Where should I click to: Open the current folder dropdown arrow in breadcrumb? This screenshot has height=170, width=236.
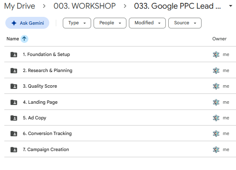(x=230, y=6)
